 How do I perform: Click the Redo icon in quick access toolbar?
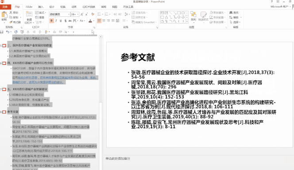pos(16,32)
